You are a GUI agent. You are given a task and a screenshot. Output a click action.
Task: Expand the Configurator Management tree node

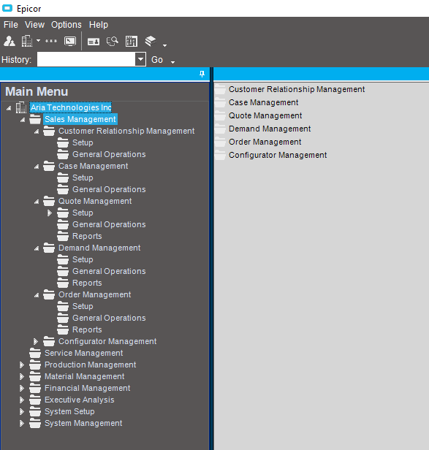36,341
